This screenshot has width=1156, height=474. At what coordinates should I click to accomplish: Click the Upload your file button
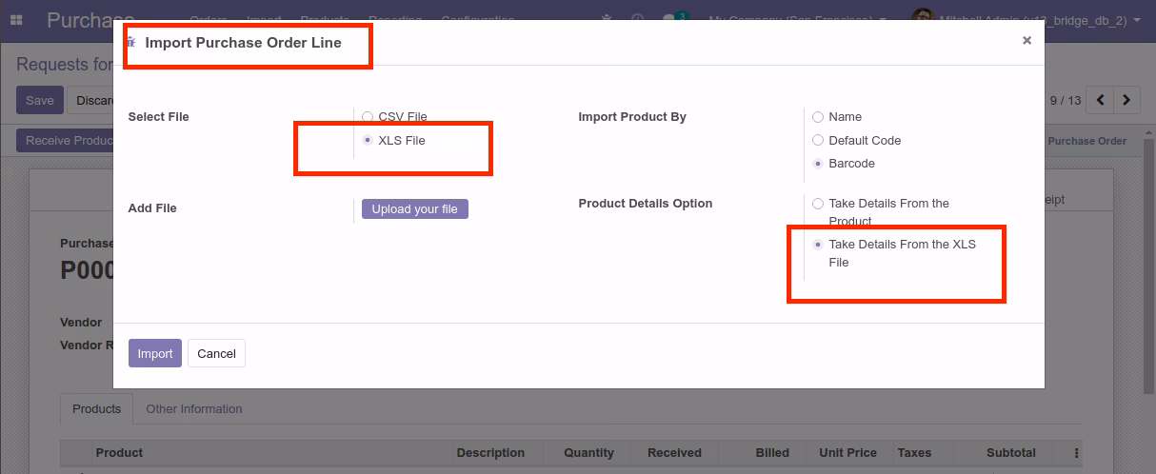[x=415, y=209]
